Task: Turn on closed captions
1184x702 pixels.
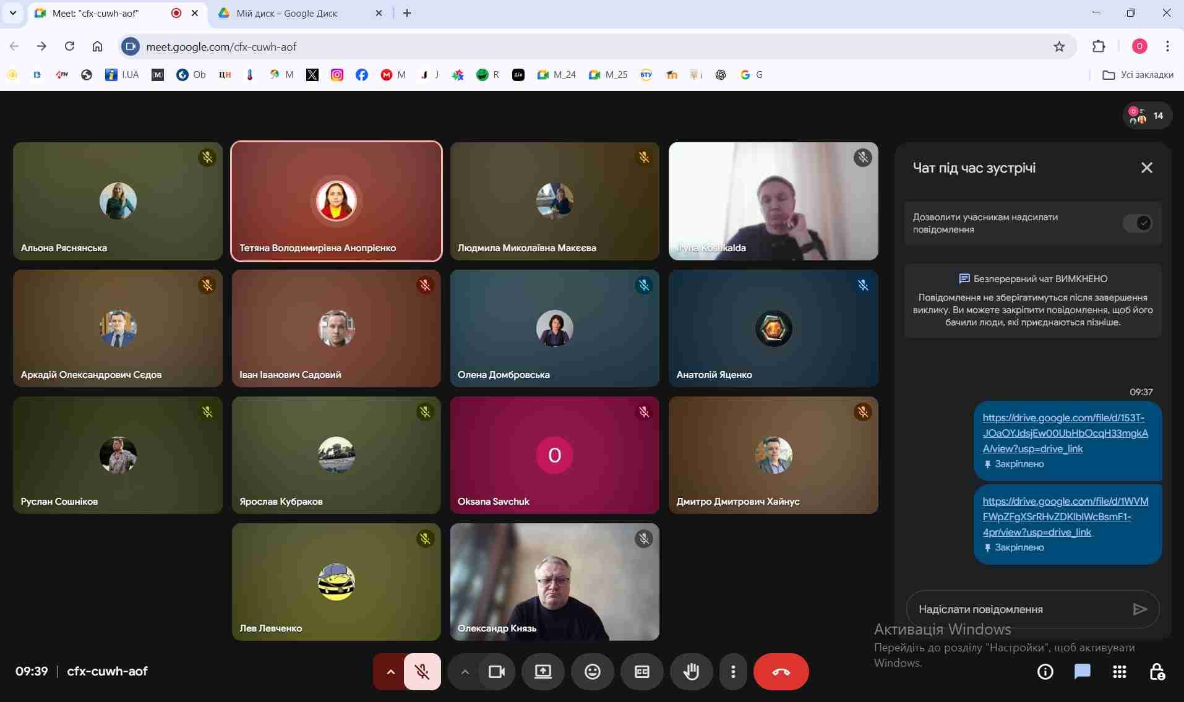Action: [641, 672]
